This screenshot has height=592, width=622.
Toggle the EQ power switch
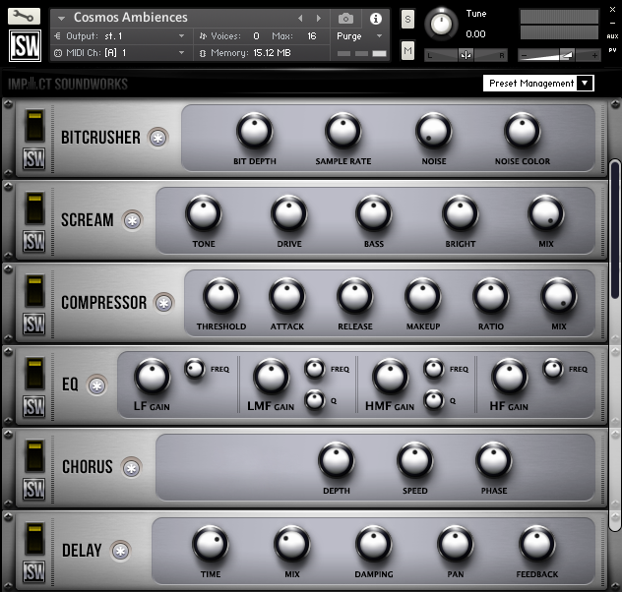[34, 374]
